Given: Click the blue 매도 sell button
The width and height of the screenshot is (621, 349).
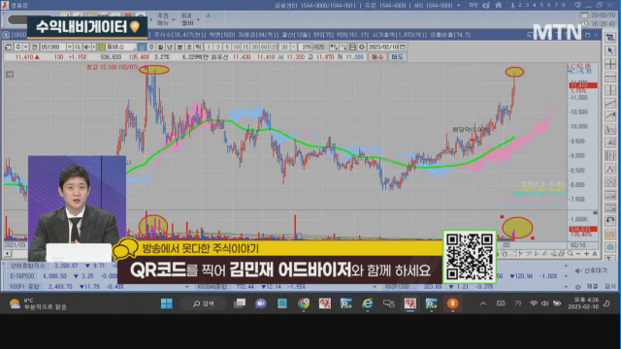Looking at the screenshot, I should pos(397,57).
